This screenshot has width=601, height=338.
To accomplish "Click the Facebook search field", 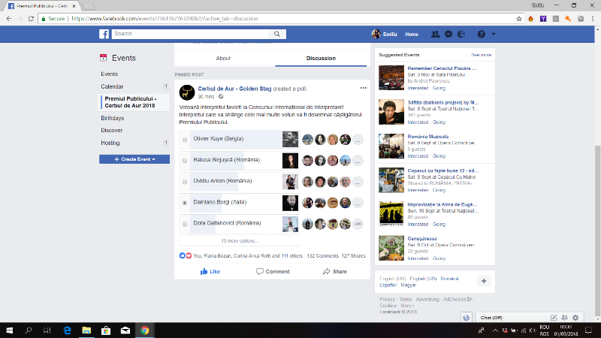I will pyautogui.click(x=174, y=34).
